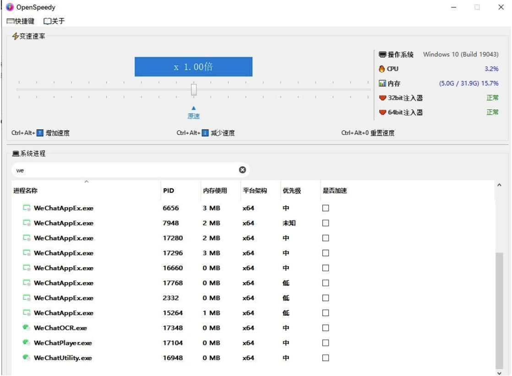The height and width of the screenshot is (376, 512).
Task: Click up arrow key icon for 增加速度
Action: tap(40, 133)
